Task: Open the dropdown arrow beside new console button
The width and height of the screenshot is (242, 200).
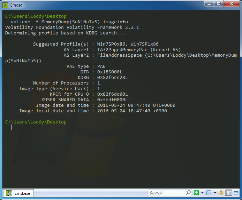Action: click(x=202, y=193)
